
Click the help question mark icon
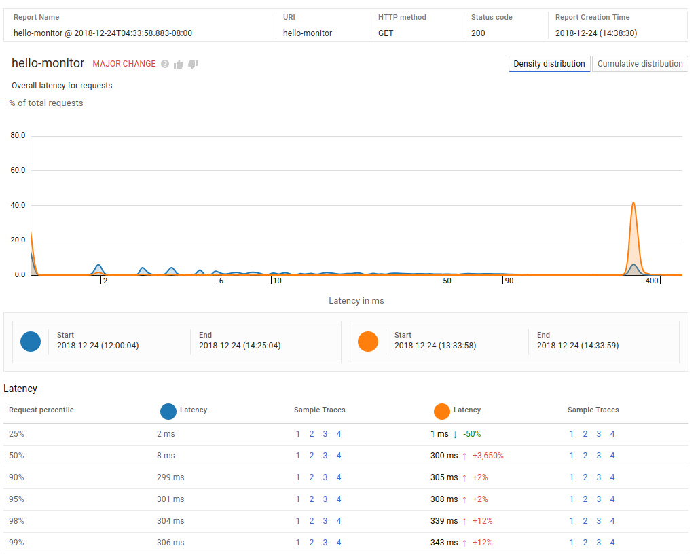click(x=165, y=64)
